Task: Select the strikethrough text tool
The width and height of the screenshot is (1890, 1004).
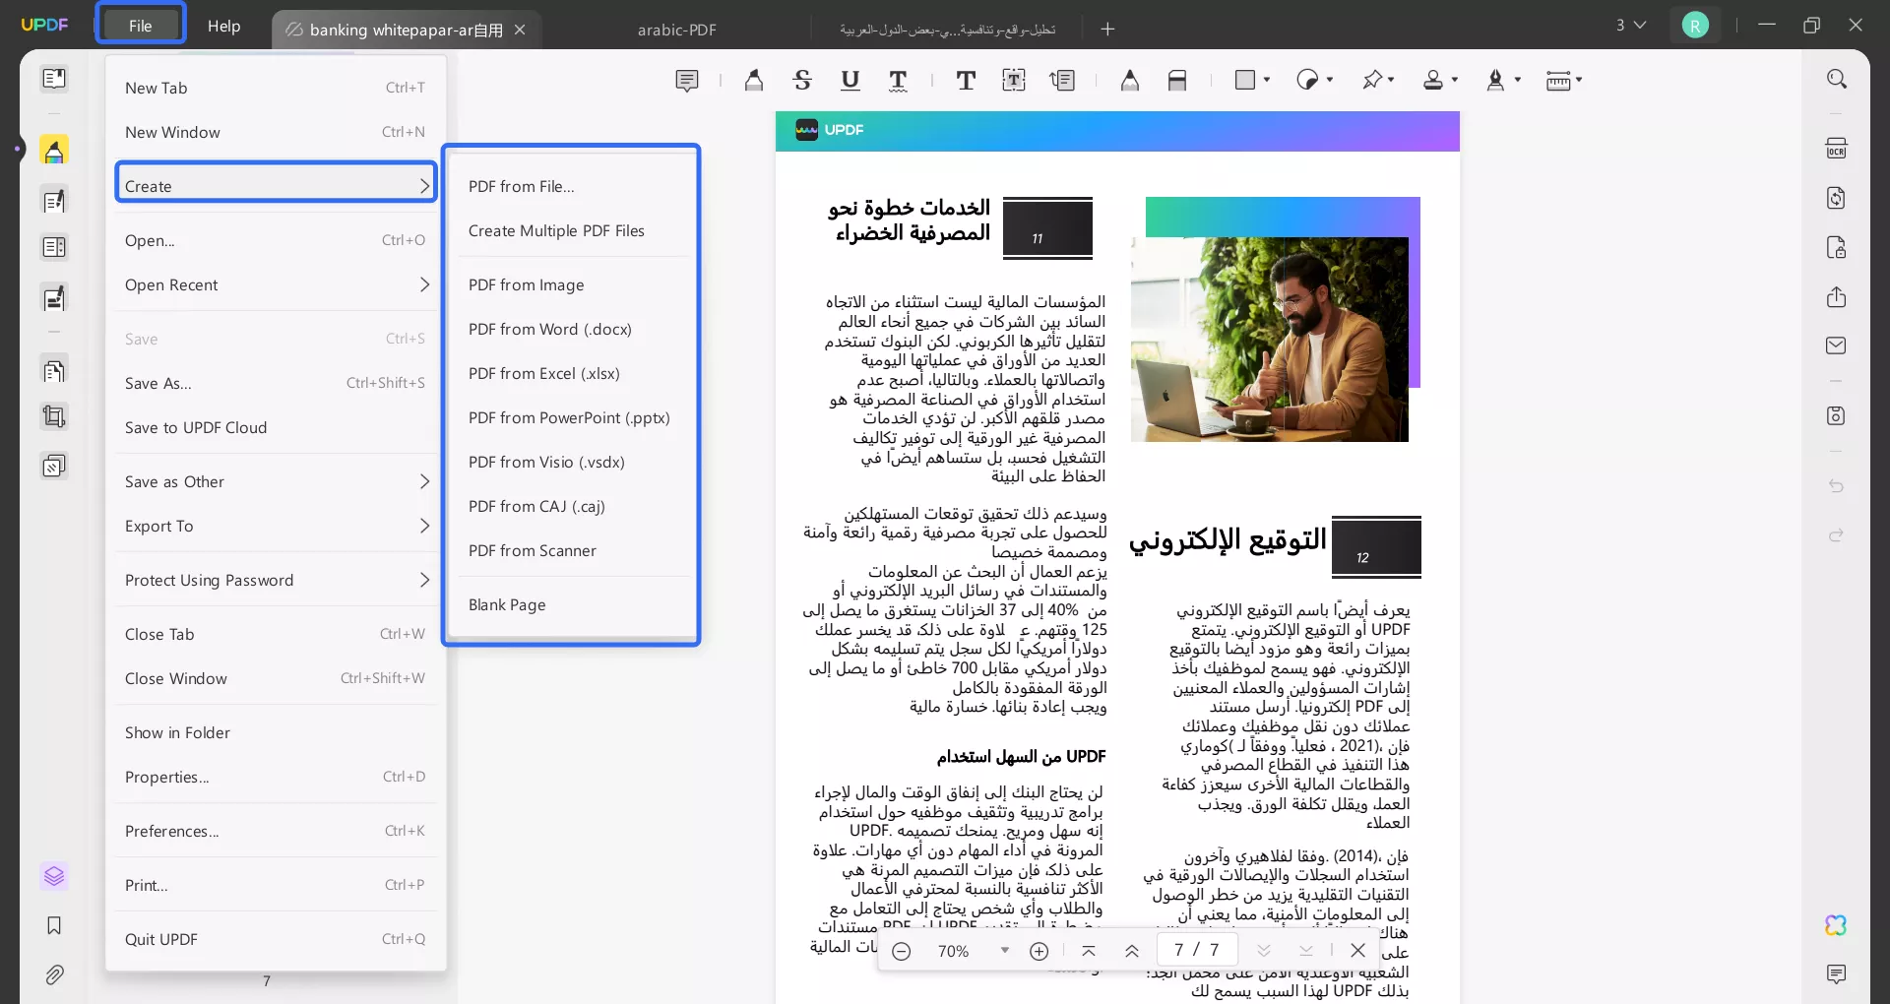Action: [x=802, y=81]
